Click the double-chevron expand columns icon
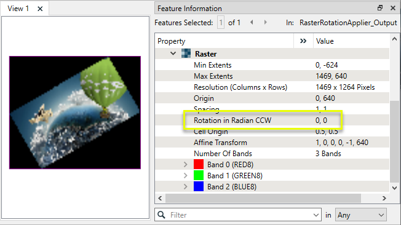 coord(303,41)
